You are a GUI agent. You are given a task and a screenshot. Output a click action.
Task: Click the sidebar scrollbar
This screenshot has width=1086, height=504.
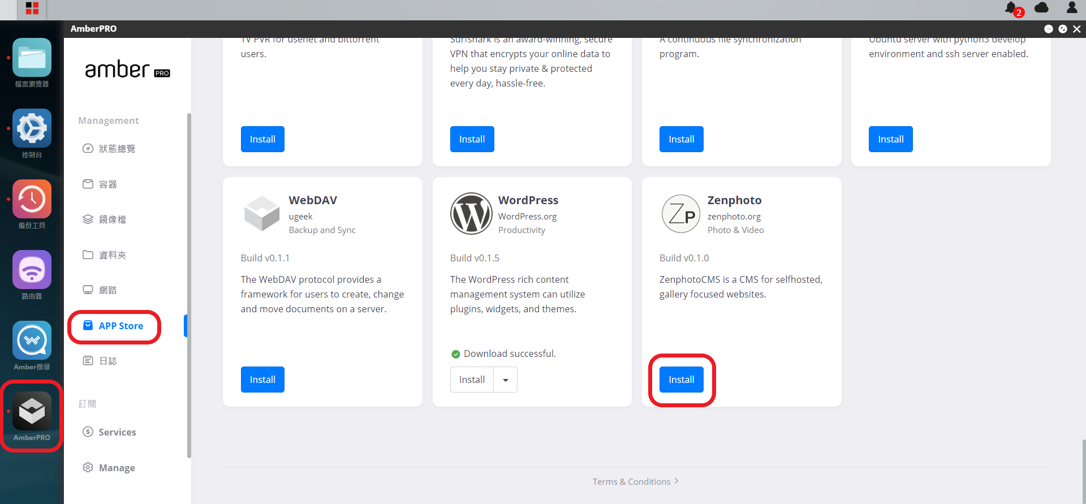tap(189, 286)
